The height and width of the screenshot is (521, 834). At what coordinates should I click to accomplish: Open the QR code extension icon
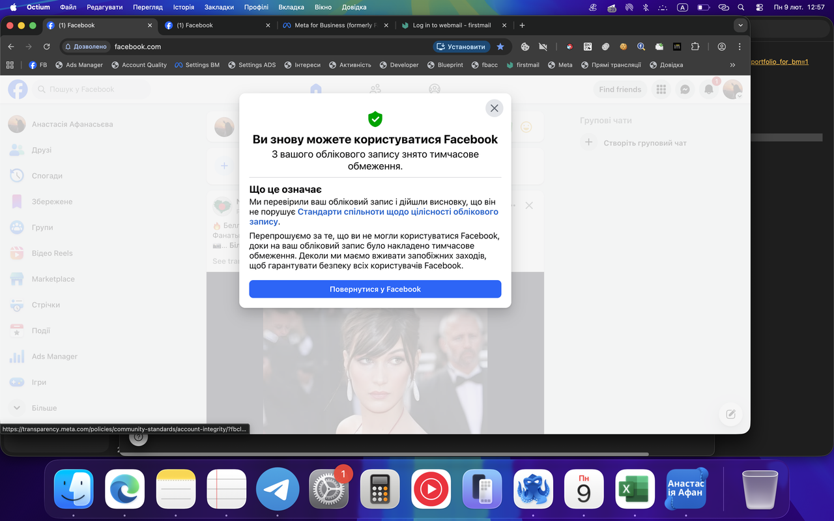pos(588,47)
